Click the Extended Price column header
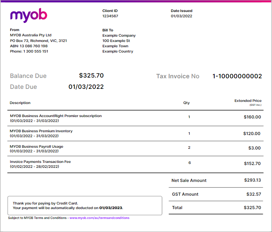This screenshot has width=272, height=232. click(x=248, y=101)
